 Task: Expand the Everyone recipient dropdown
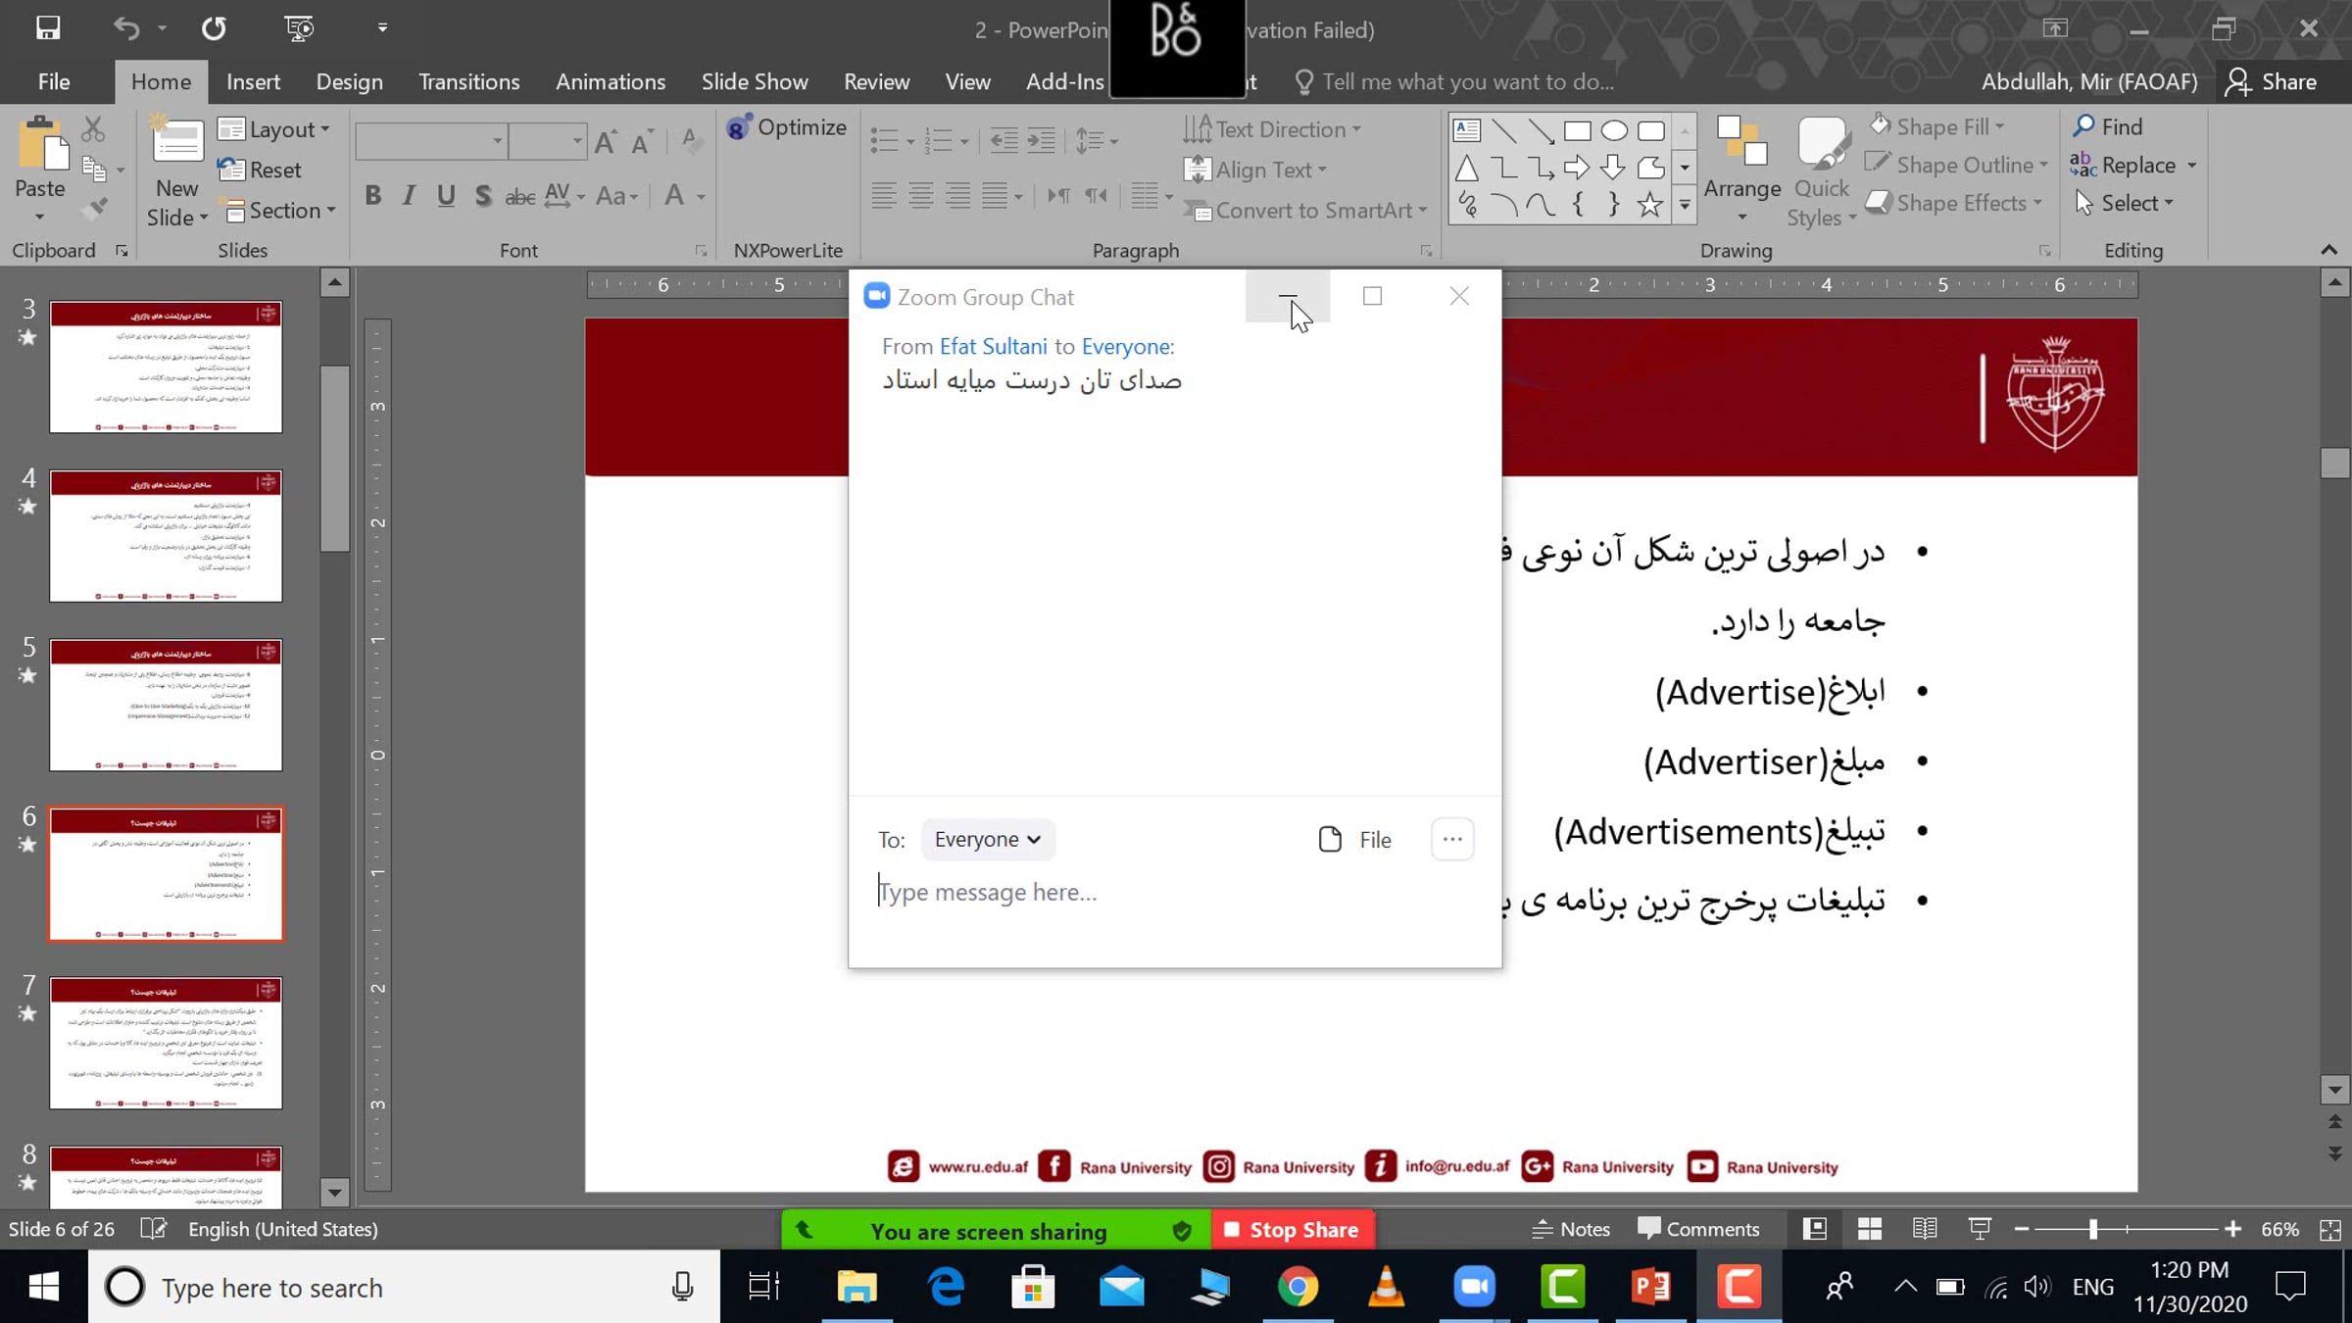pos(987,840)
